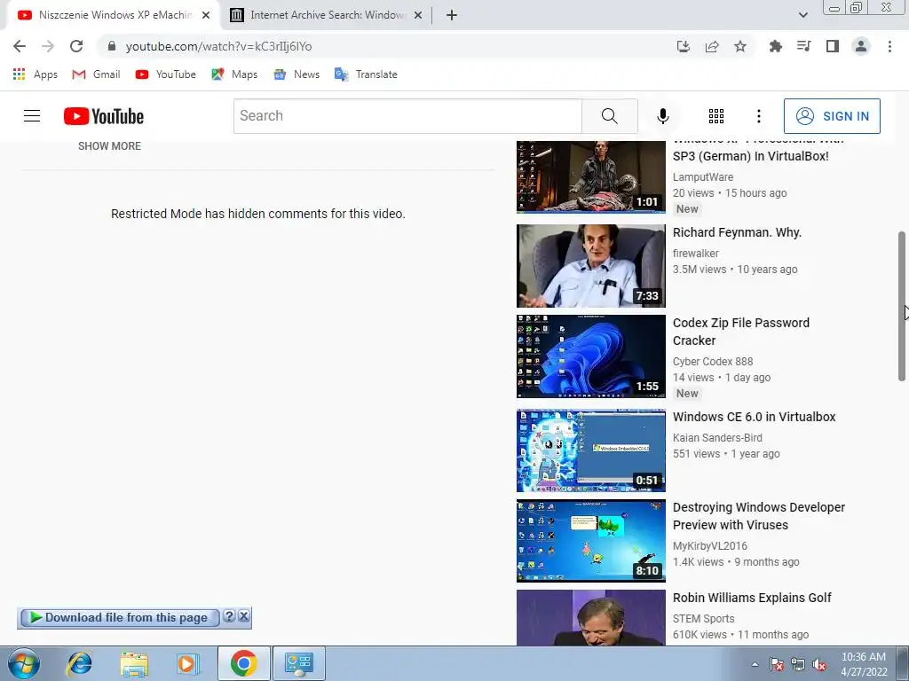The height and width of the screenshot is (681, 909).
Task: Open the Codex Zip File Password Cracker thumbnail
Action: pyautogui.click(x=590, y=356)
